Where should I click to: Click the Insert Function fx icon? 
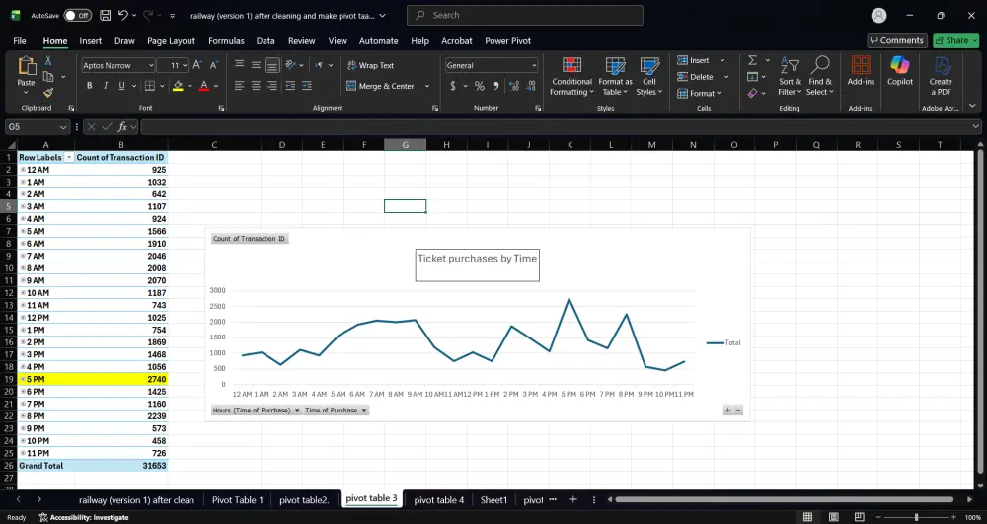pyautogui.click(x=122, y=127)
